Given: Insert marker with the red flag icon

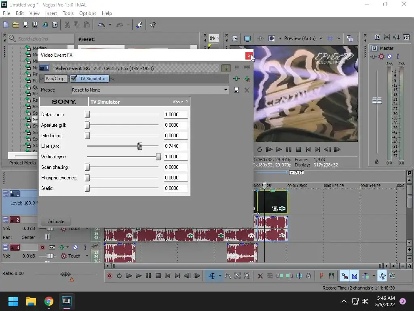Looking at the screenshot, I should click(x=321, y=276).
